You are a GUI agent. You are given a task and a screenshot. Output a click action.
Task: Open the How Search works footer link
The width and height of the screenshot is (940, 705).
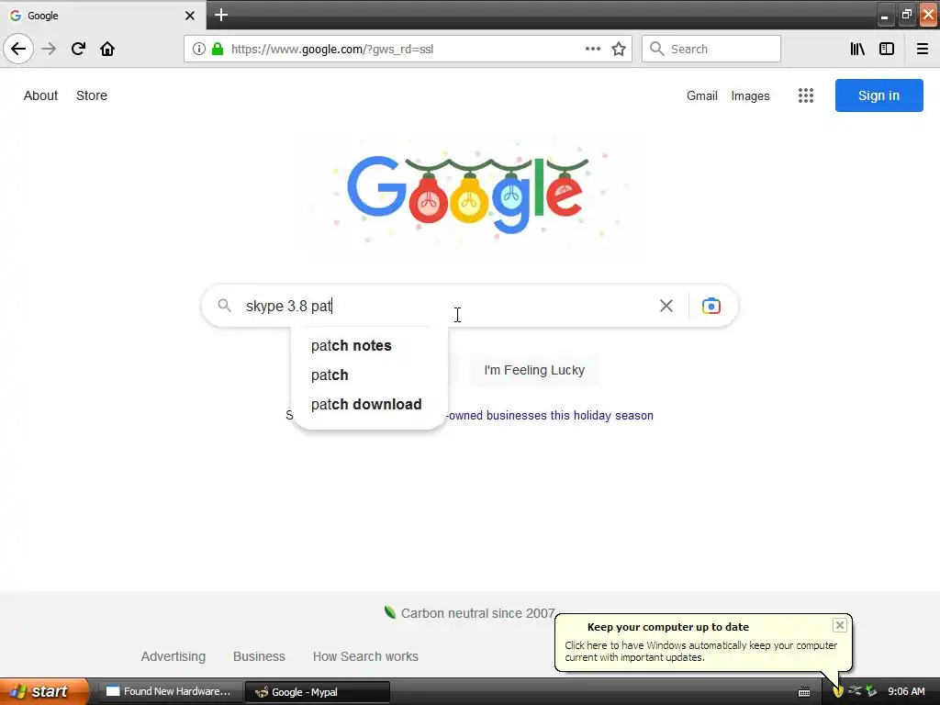pyautogui.click(x=365, y=656)
